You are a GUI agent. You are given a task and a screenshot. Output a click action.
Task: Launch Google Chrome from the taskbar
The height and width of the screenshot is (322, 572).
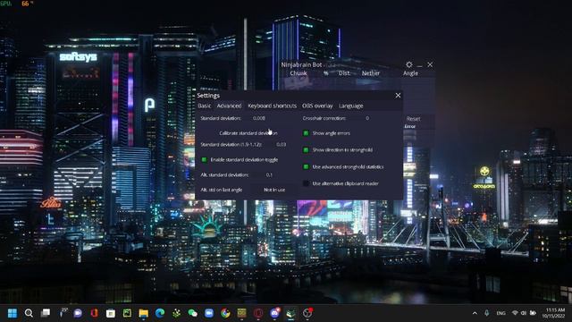pos(225,313)
